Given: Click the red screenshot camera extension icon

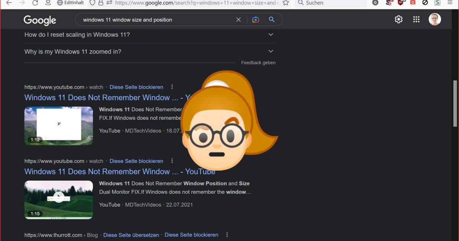Looking at the screenshot, I should tap(413, 3).
